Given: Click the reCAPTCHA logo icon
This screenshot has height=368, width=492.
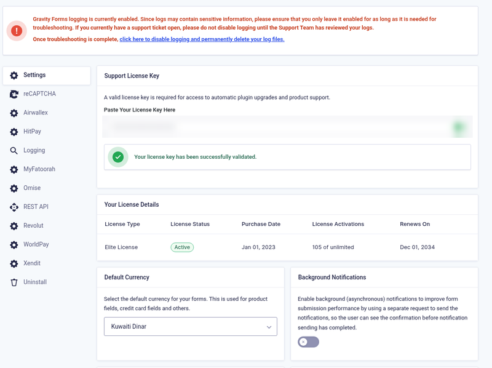Looking at the screenshot, I should (14, 94).
